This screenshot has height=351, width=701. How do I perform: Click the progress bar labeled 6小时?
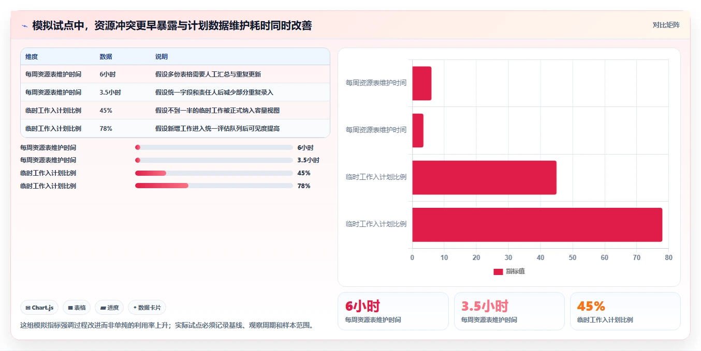(214, 147)
